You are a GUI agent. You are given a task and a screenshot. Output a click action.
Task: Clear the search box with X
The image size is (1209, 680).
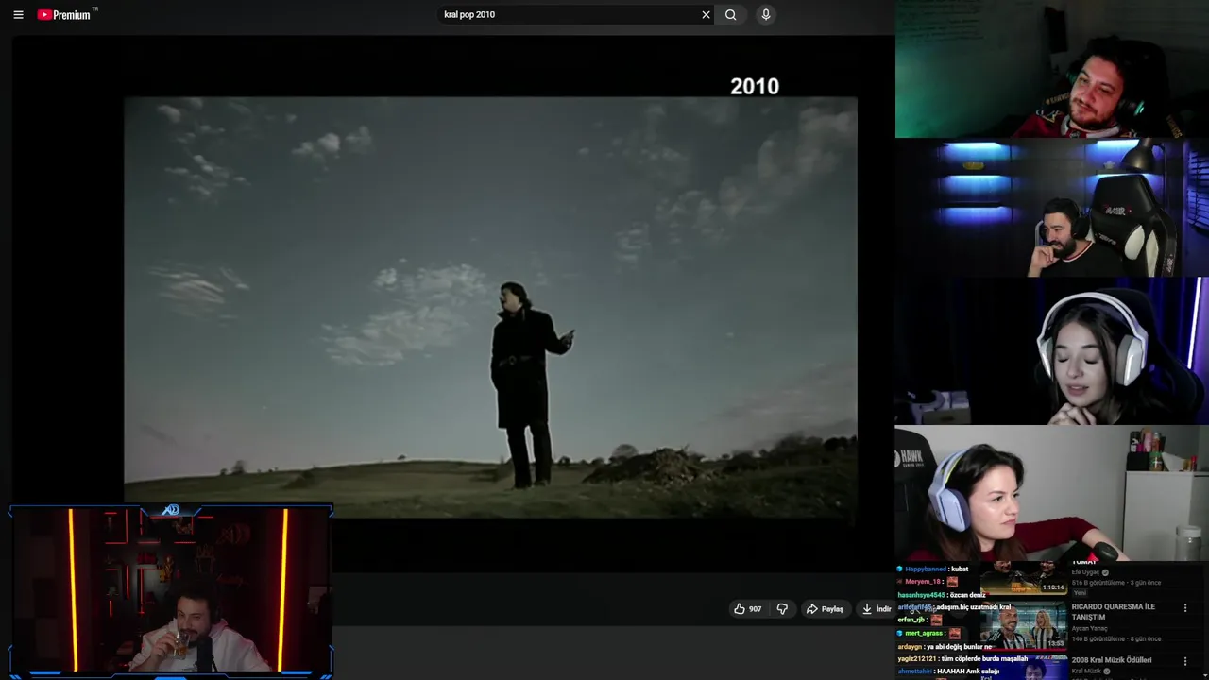point(706,14)
